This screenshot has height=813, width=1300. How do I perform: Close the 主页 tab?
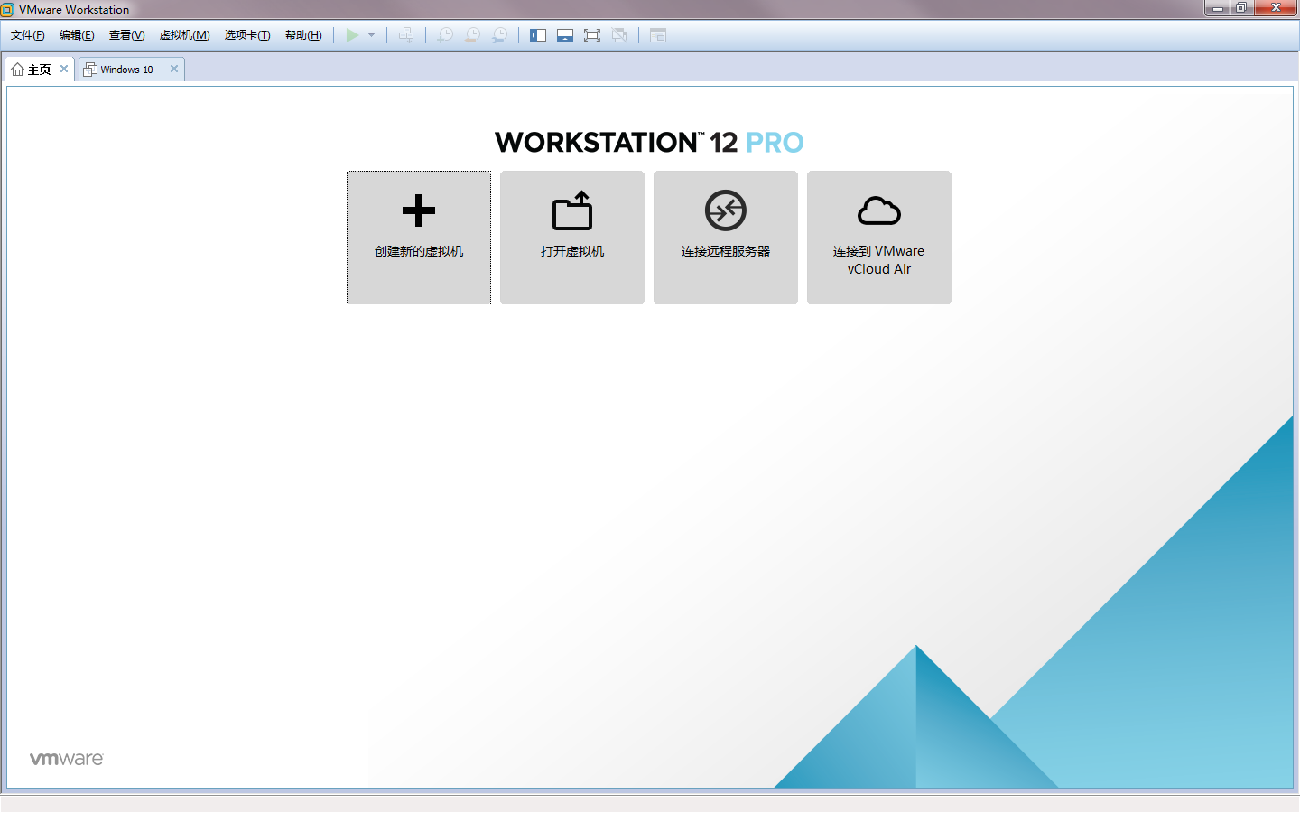pos(64,69)
